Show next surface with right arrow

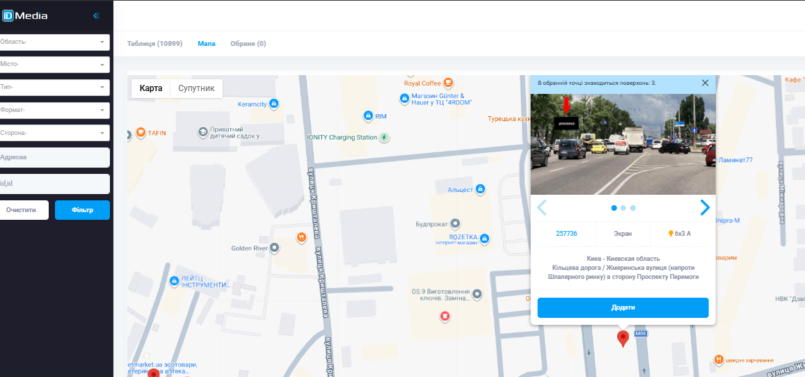click(x=705, y=208)
